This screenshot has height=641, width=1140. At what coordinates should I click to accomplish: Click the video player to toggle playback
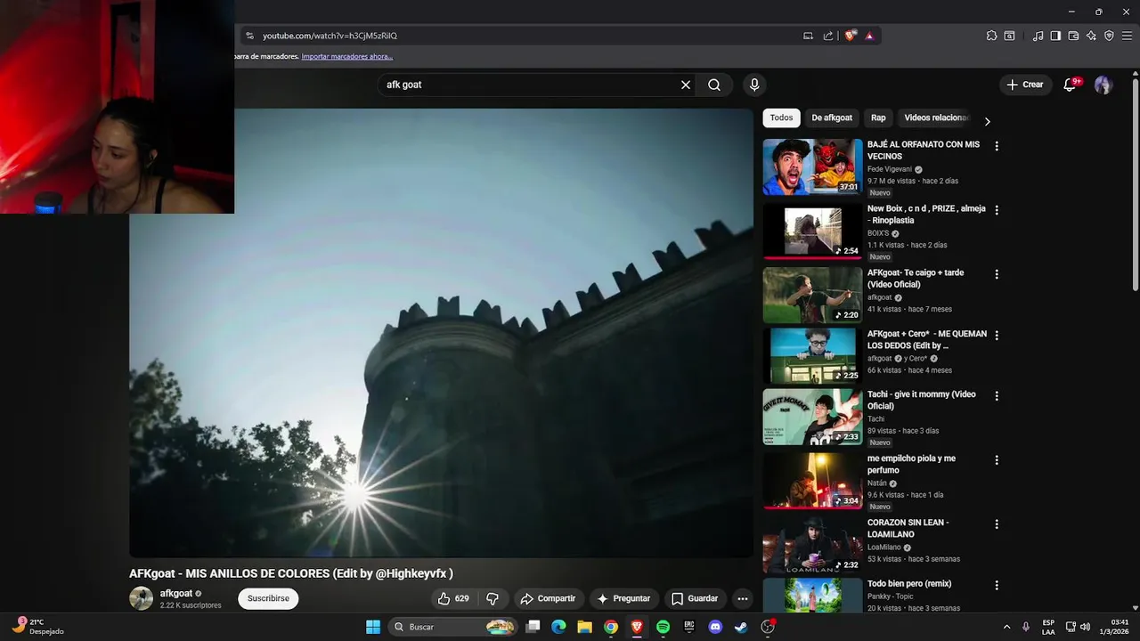click(441, 333)
